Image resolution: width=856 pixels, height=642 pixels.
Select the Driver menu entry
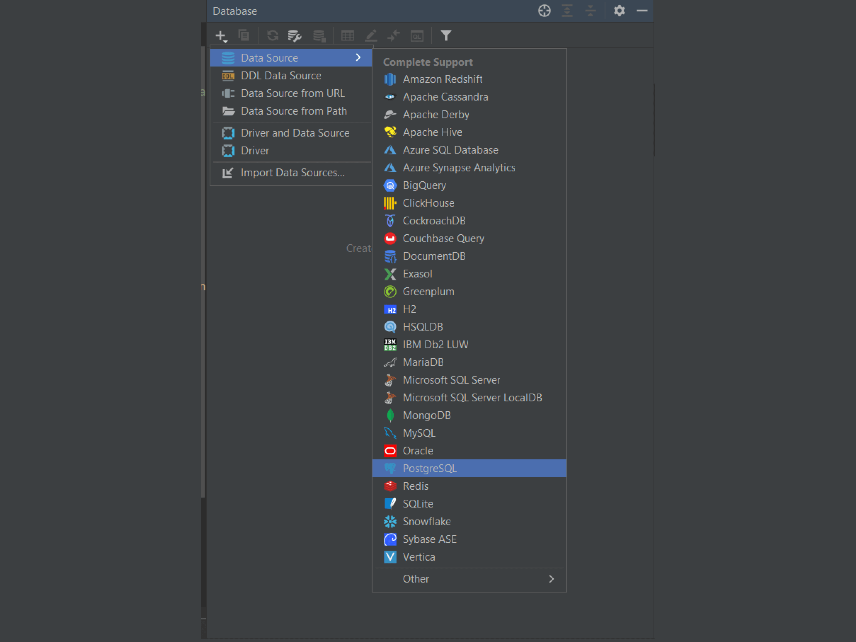291,151
